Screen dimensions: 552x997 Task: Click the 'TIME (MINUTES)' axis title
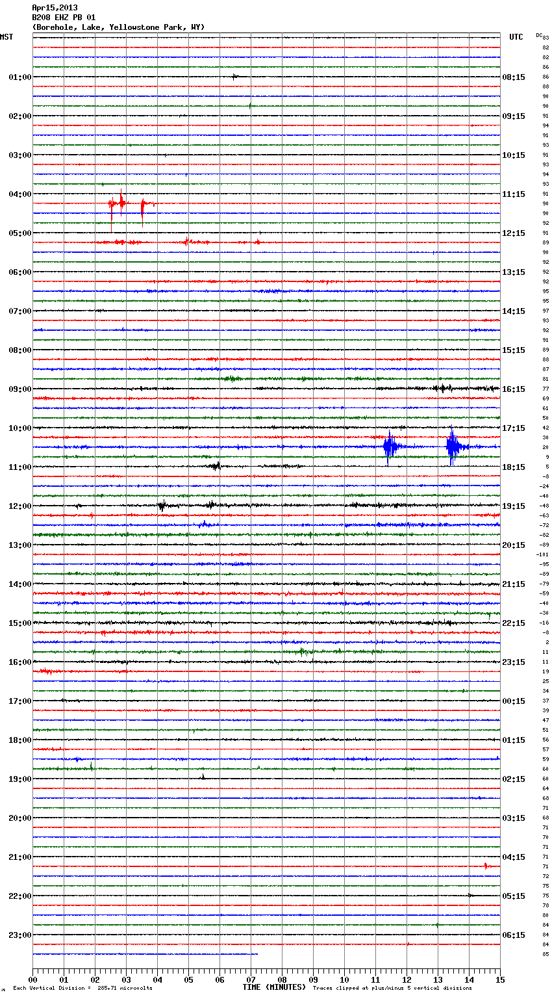point(274,987)
